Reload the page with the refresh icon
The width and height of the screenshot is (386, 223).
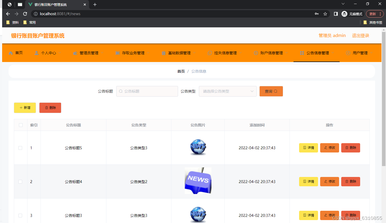pyautogui.click(x=25, y=14)
